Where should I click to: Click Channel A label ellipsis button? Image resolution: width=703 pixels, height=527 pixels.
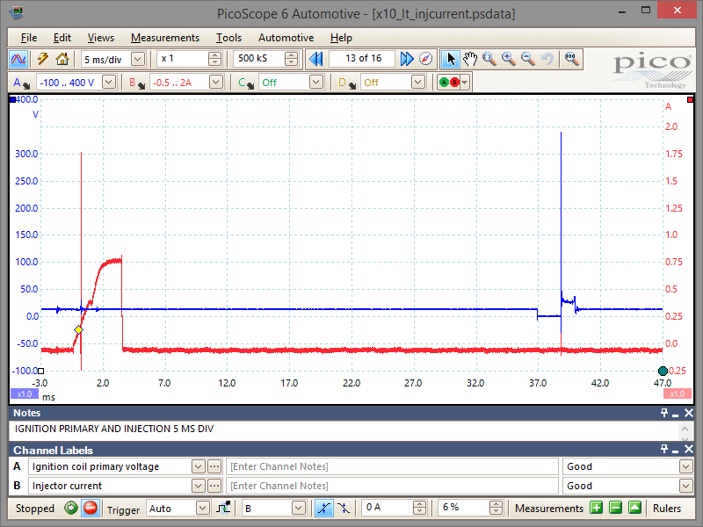pyautogui.click(x=214, y=466)
